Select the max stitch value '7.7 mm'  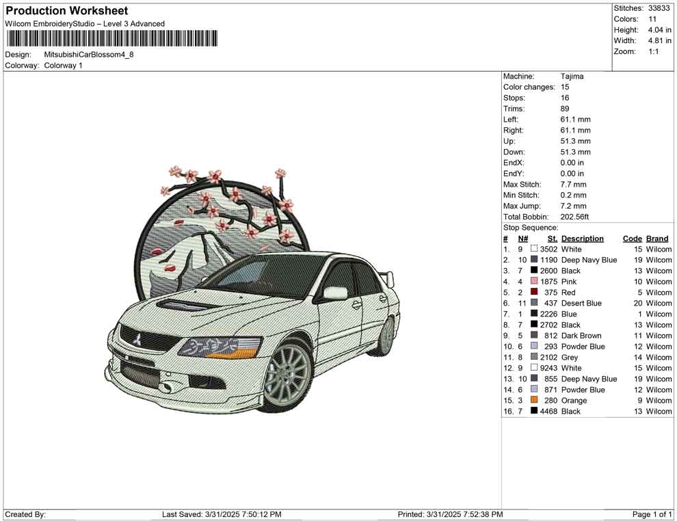(573, 185)
